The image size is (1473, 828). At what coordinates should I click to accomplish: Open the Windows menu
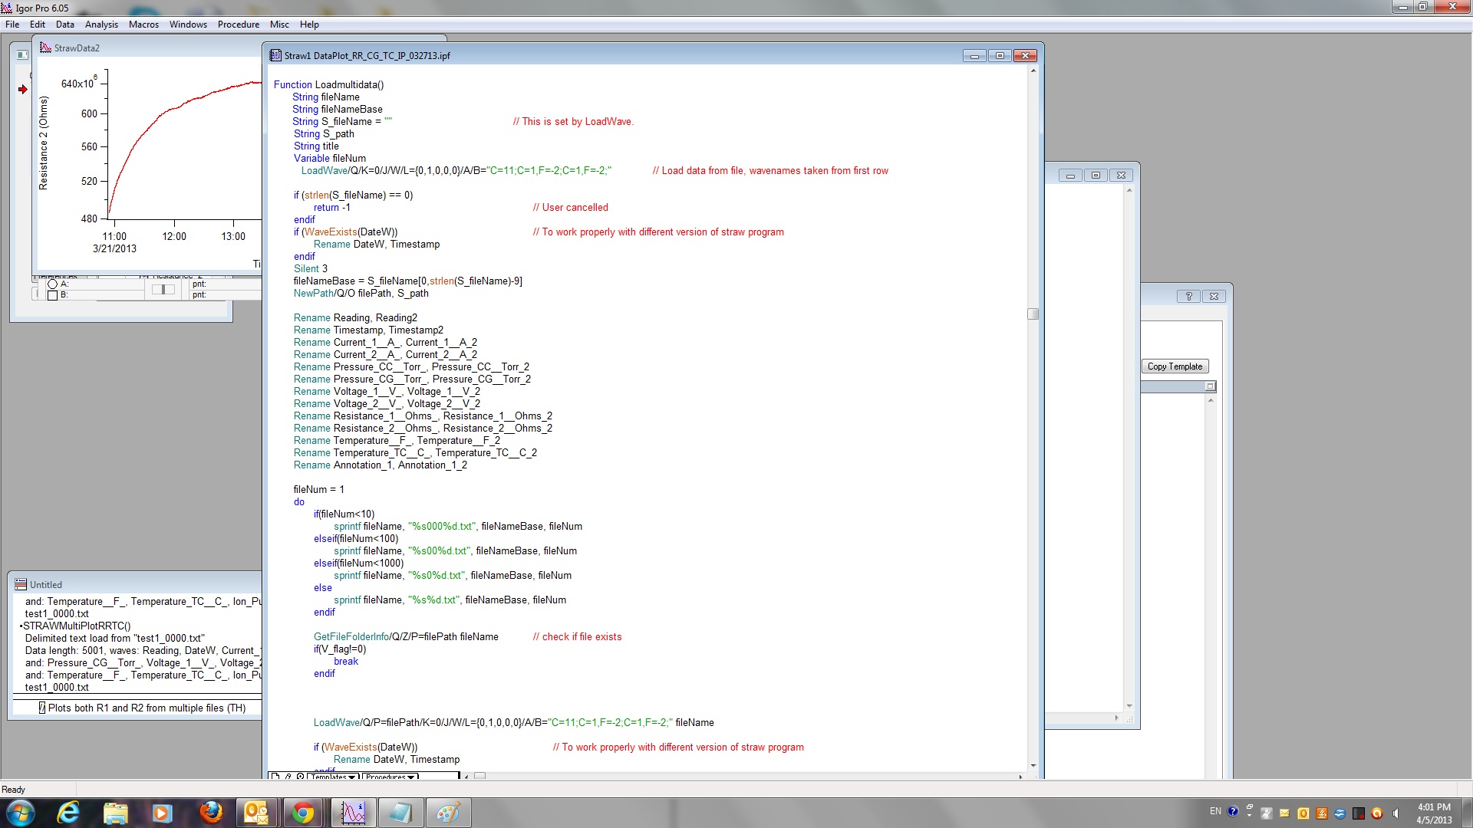pyautogui.click(x=188, y=25)
